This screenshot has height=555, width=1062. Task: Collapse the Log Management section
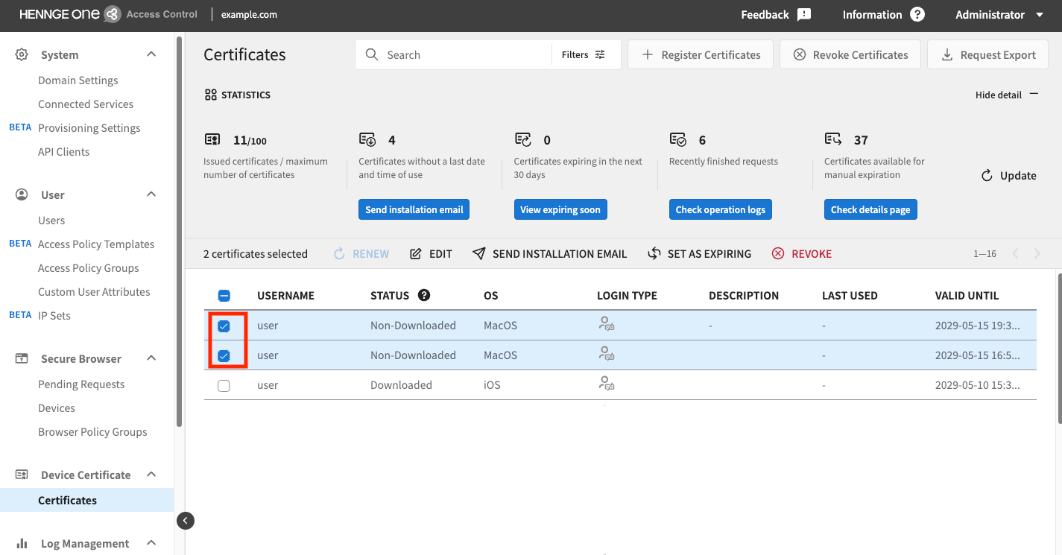pos(151,543)
